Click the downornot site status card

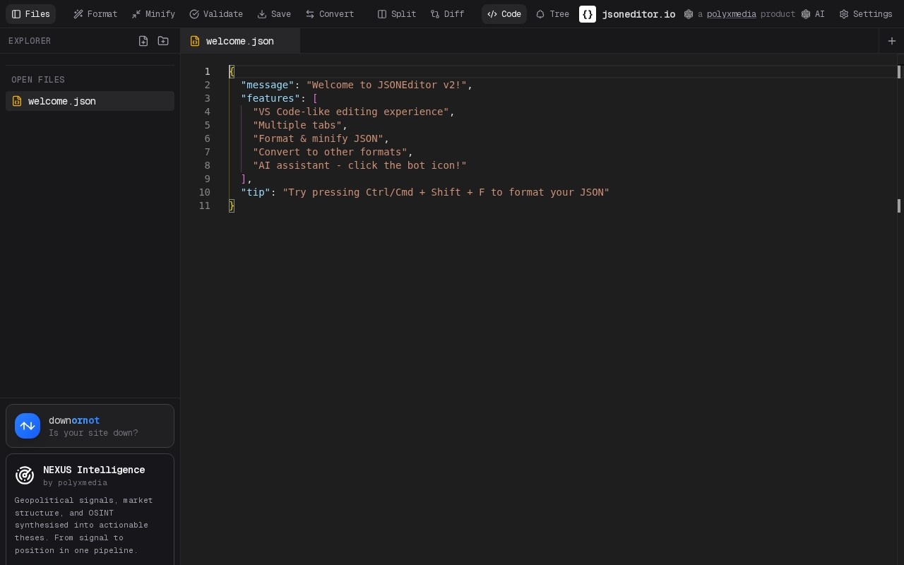pyautogui.click(x=90, y=426)
